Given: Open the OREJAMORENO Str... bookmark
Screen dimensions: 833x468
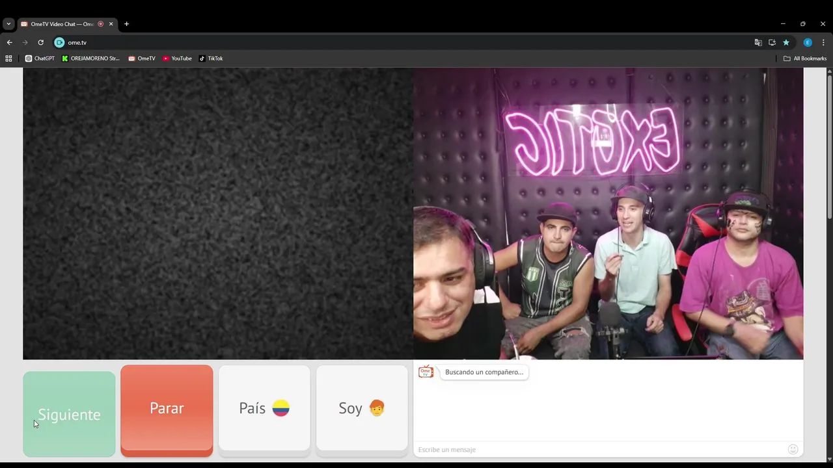Looking at the screenshot, I should pyautogui.click(x=91, y=58).
